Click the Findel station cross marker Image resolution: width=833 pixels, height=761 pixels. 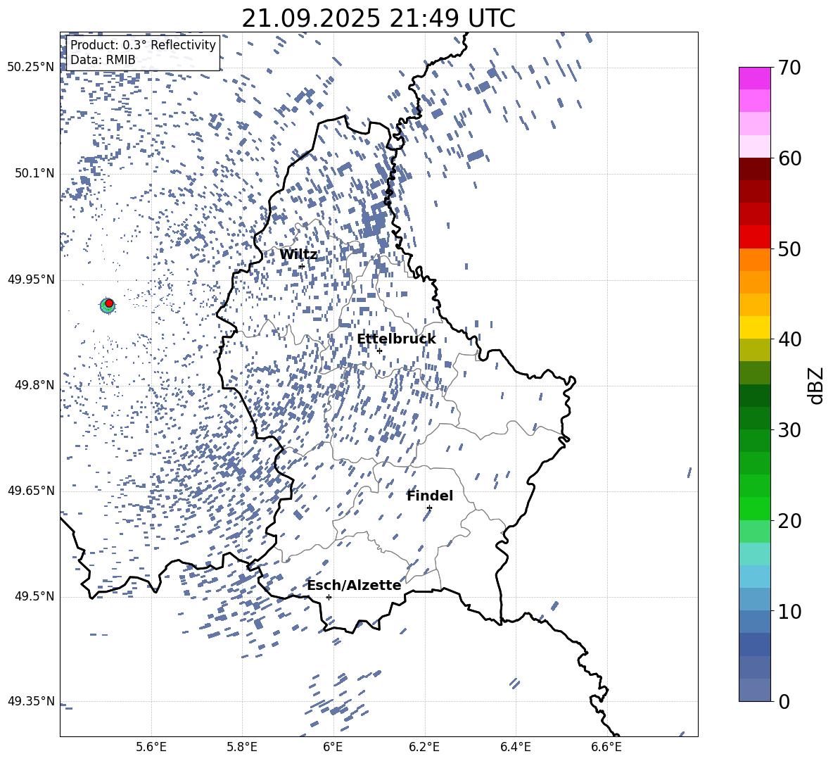[x=429, y=508]
